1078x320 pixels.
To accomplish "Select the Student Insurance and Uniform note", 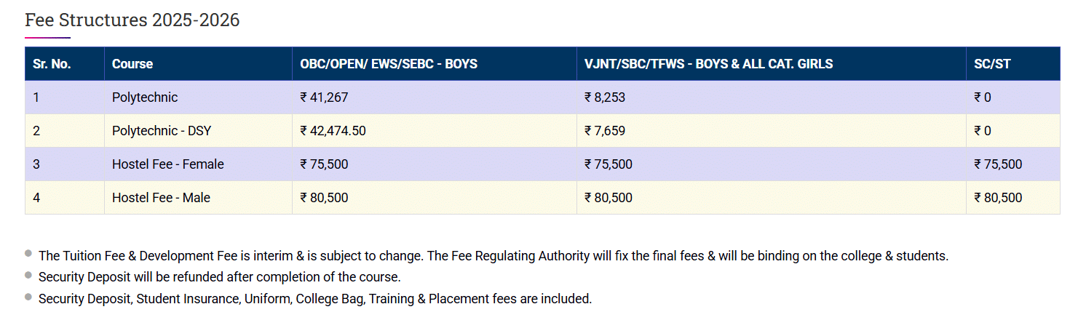I will click(315, 298).
